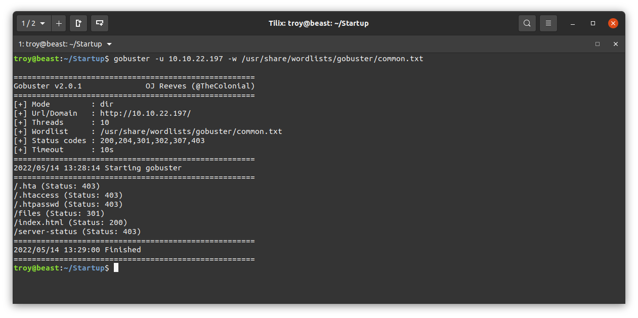Viewport: 638px width, 318px height.
Task: Open the 1 / 2 session switcher dropdown
Action: (33, 23)
